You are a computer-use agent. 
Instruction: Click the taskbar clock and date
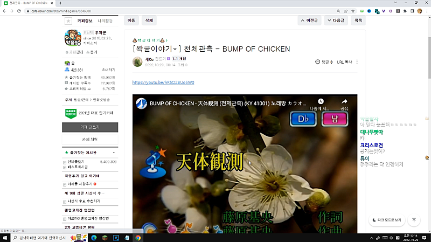point(411,238)
